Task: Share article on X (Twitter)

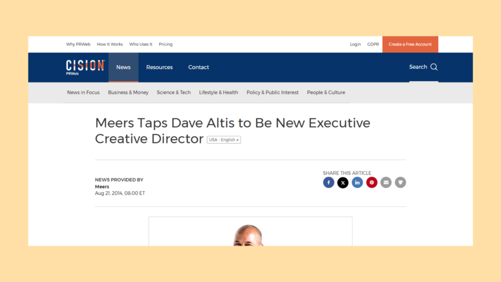Action: coord(343,183)
